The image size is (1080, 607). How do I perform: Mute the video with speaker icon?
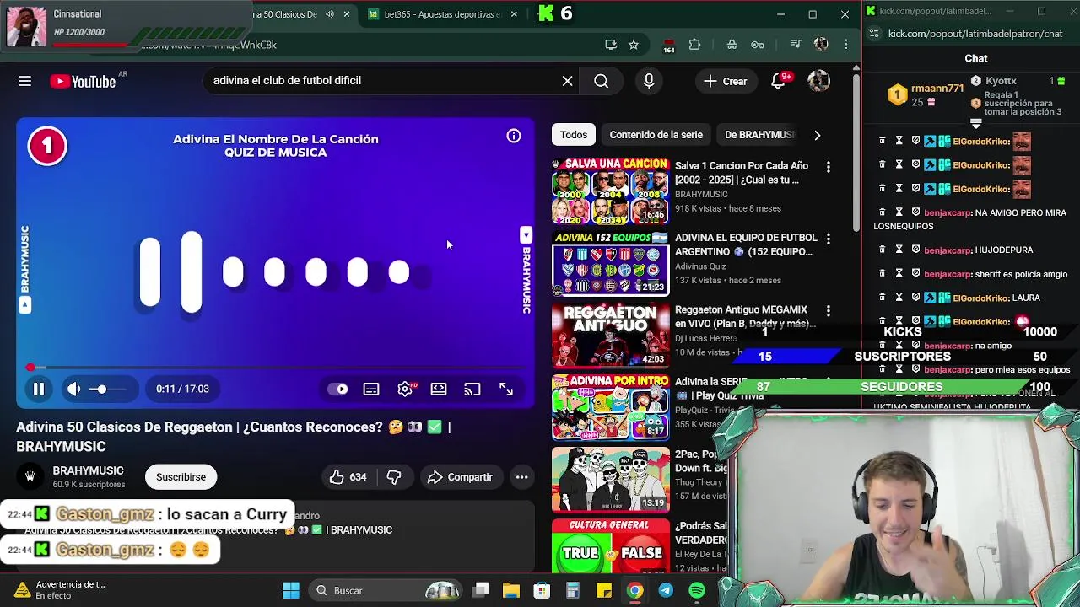(x=73, y=389)
